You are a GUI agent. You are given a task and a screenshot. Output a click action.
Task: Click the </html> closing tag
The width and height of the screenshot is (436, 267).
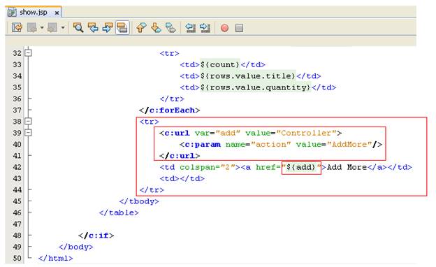click(x=56, y=259)
